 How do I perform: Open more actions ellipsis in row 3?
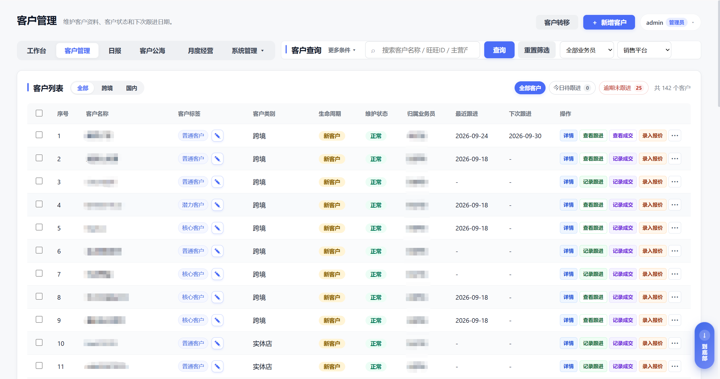coord(675,182)
